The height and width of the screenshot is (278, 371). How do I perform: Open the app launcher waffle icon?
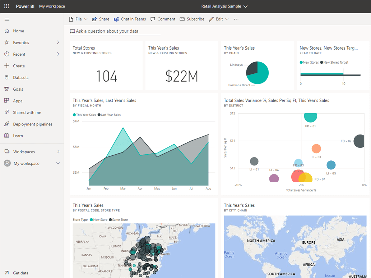point(6,6)
